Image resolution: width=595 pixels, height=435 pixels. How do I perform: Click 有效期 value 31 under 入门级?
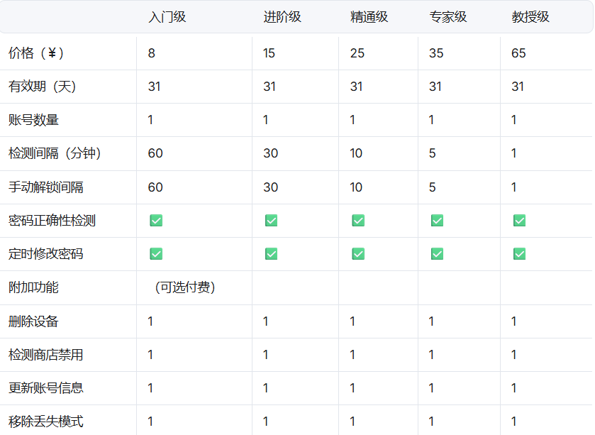[x=154, y=87]
